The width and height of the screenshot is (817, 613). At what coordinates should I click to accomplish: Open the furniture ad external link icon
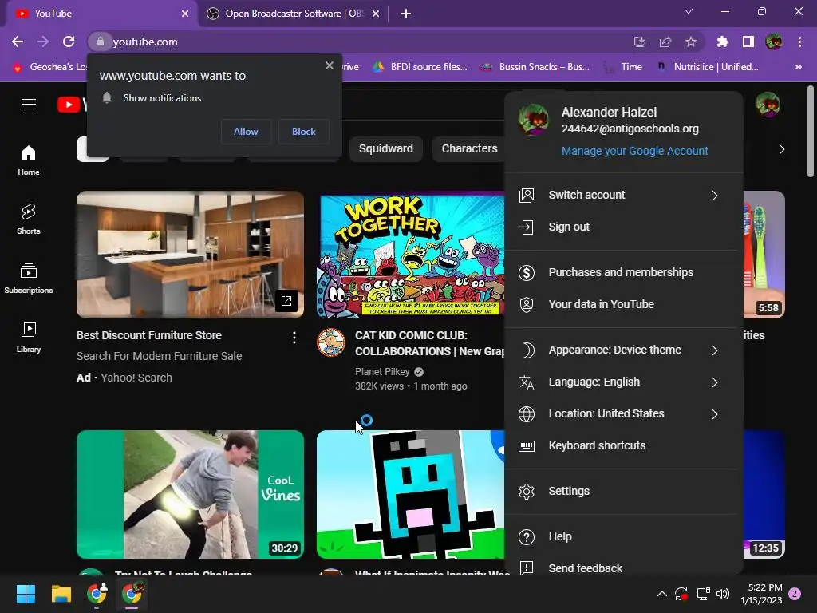pos(286,301)
